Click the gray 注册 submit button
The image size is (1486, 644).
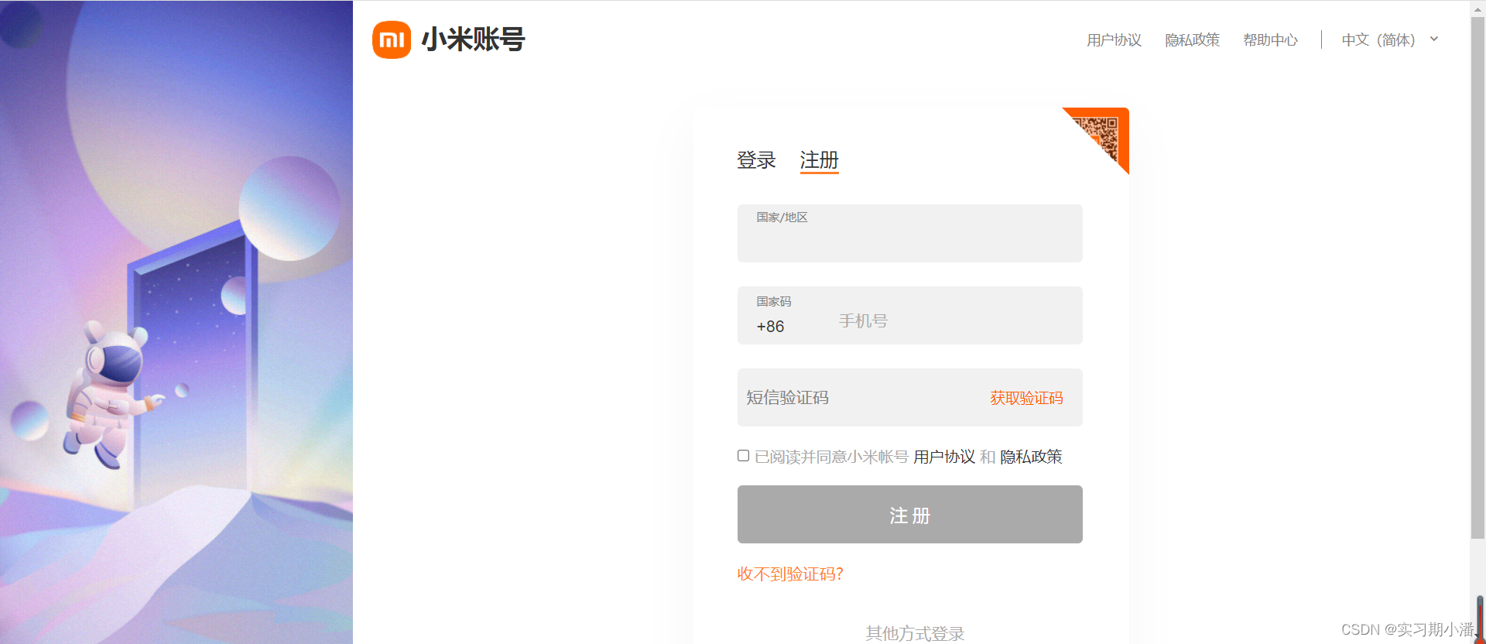pyautogui.click(x=909, y=514)
